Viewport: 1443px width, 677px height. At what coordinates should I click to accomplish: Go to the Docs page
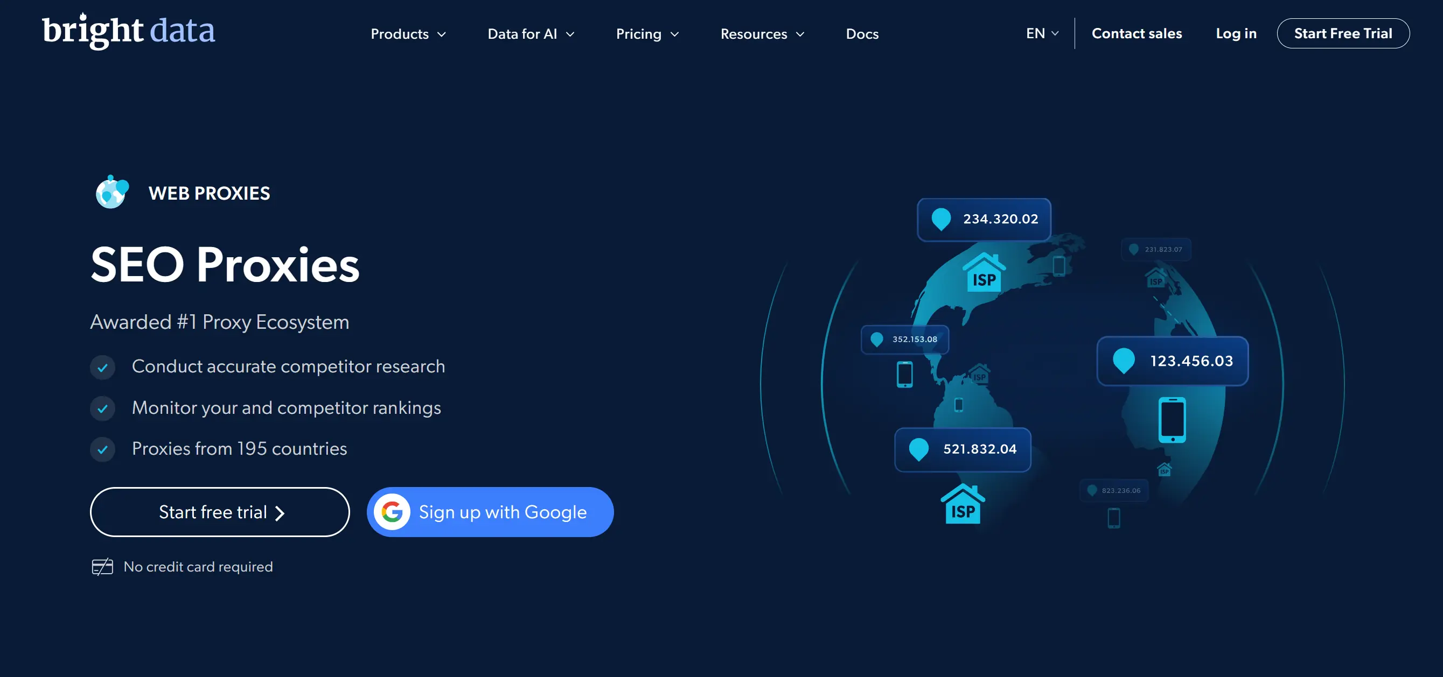click(x=862, y=34)
